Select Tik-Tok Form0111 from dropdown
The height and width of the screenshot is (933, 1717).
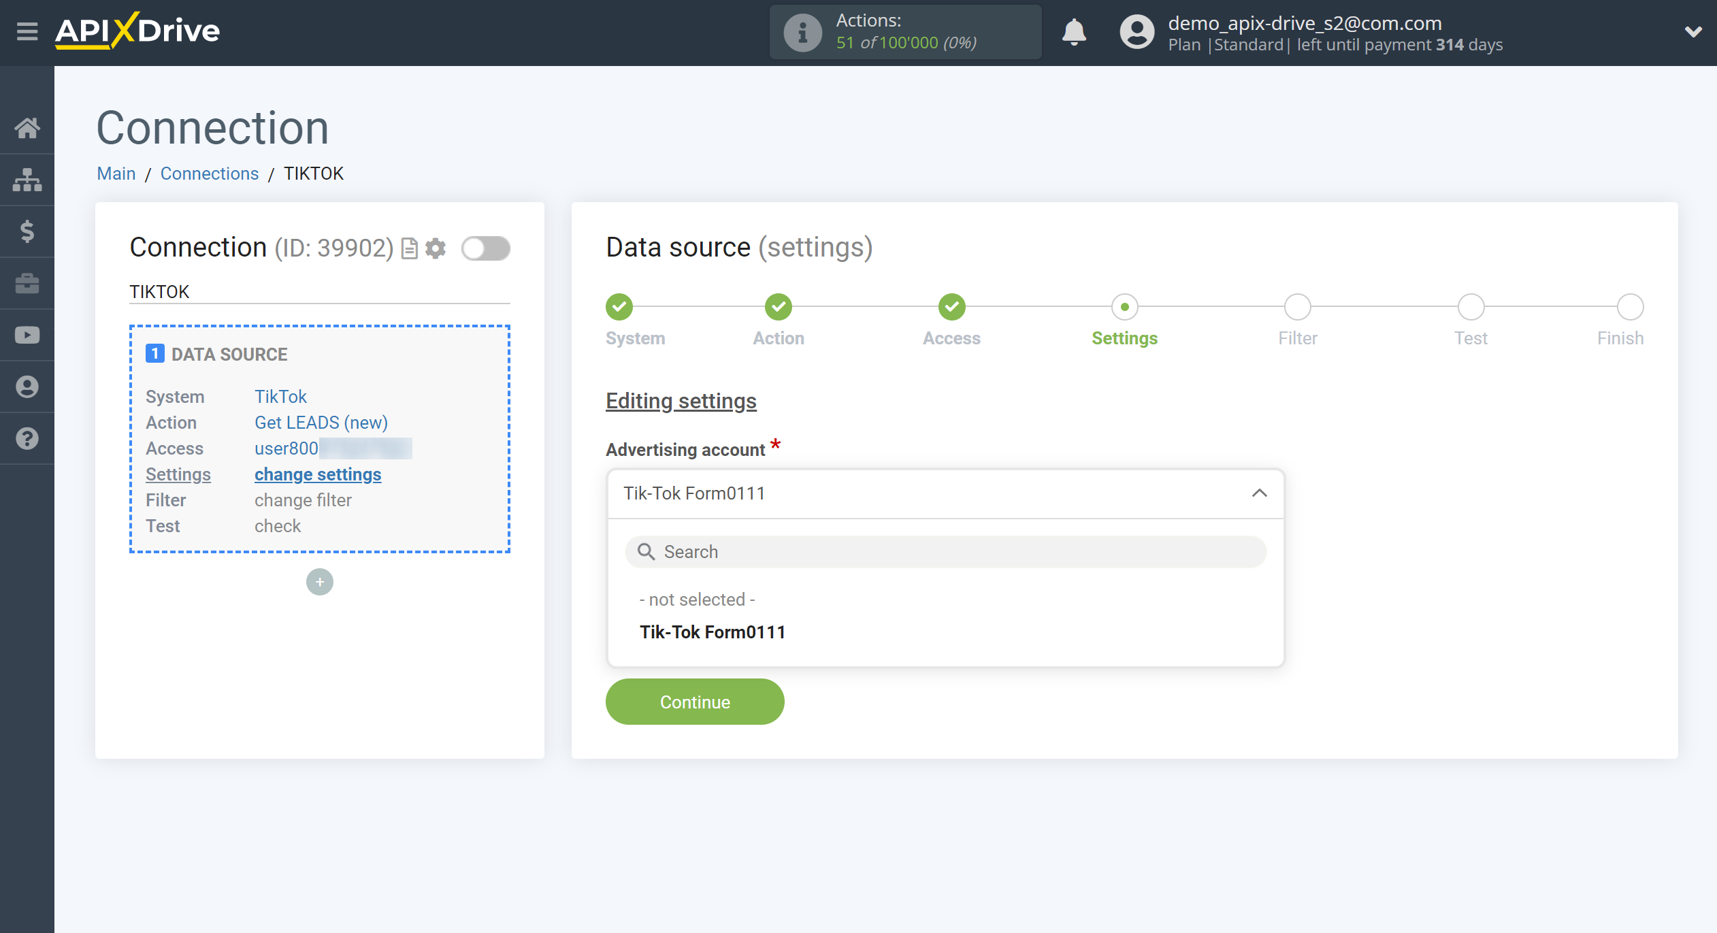[x=711, y=631]
